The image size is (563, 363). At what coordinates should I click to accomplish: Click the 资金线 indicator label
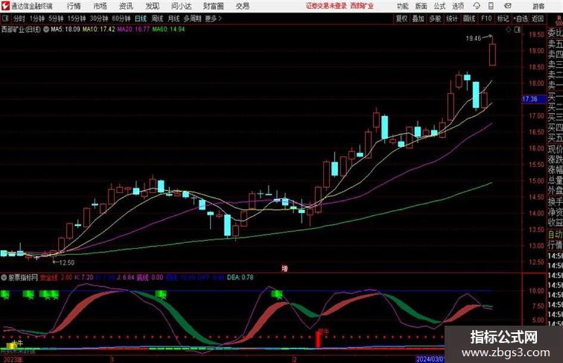click(x=49, y=277)
